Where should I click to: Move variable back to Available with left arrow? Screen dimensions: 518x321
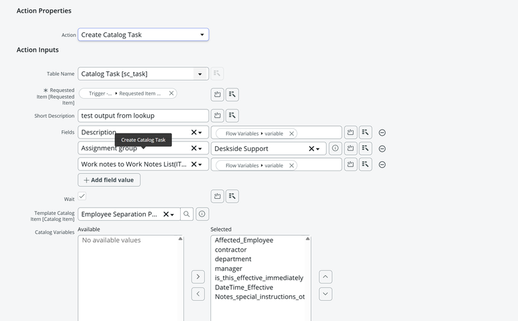198,294
